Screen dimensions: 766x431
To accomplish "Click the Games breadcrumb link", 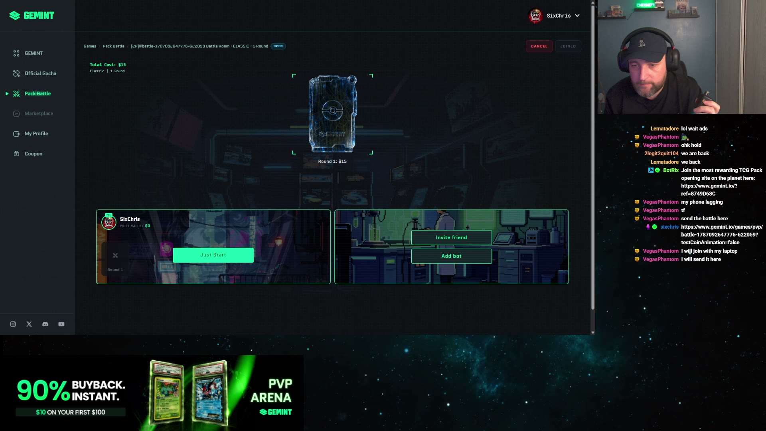I will point(90,46).
